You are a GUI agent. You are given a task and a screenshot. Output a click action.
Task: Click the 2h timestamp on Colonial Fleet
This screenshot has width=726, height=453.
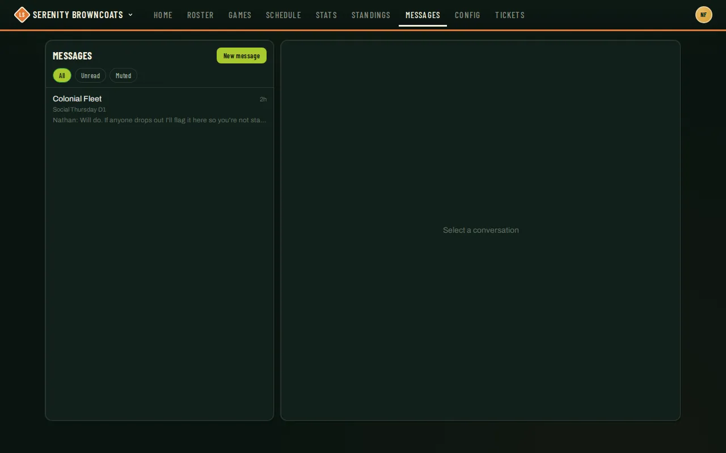click(x=263, y=99)
